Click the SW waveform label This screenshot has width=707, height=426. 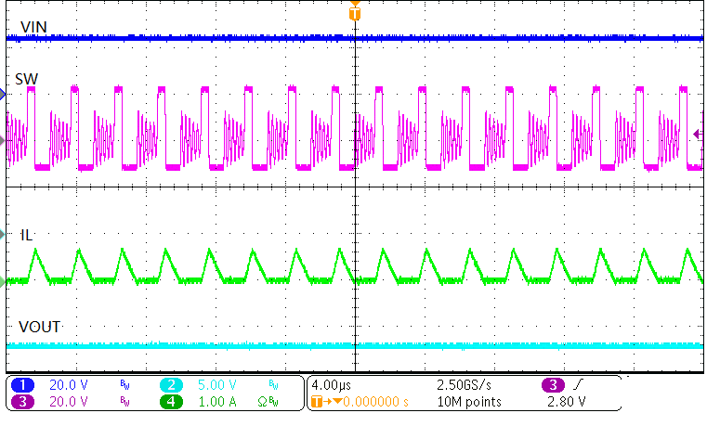click(x=27, y=79)
